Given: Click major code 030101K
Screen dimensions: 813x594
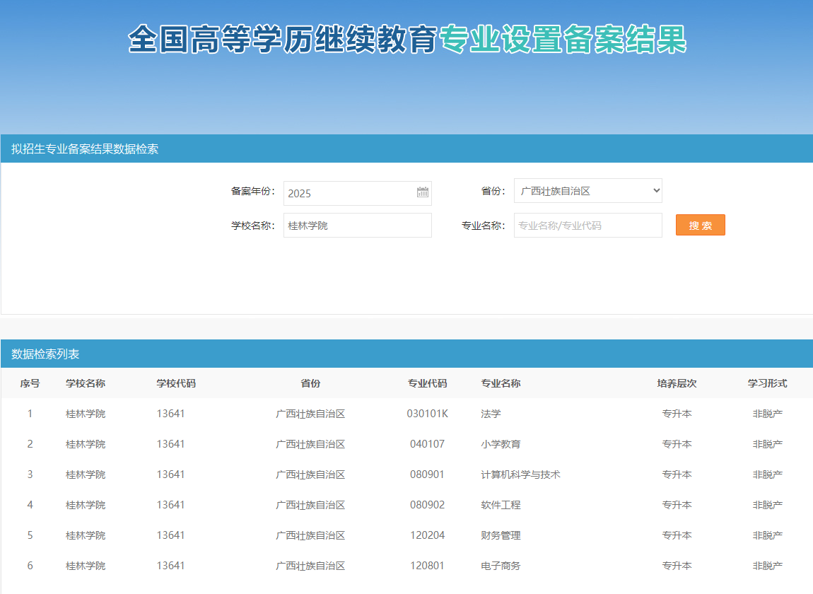Looking at the screenshot, I should coord(427,414).
